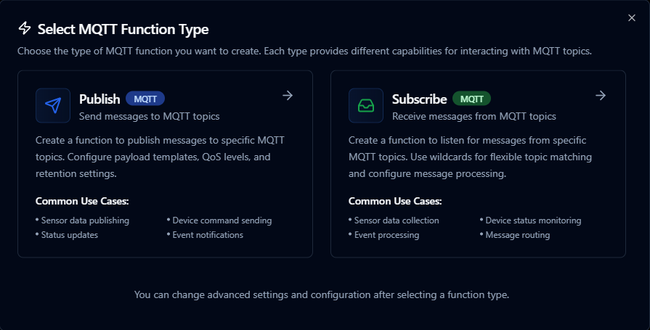Close the Select MQTT Function Type dialog
This screenshot has width=650, height=330.
click(x=631, y=18)
